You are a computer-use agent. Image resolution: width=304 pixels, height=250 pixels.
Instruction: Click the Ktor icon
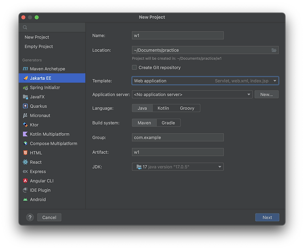pyautogui.click(x=26, y=125)
